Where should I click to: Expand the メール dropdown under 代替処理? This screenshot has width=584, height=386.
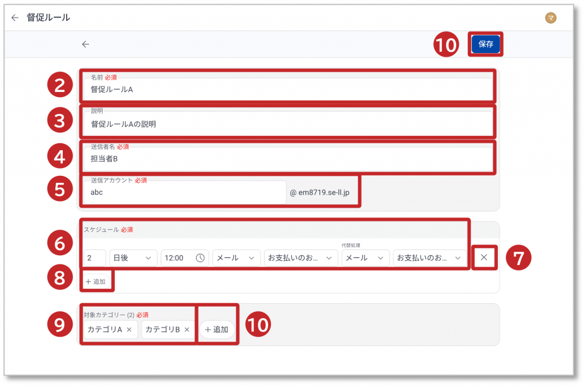click(365, 258)
